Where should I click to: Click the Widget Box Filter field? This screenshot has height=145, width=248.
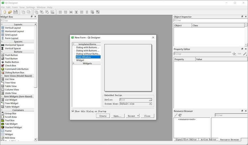point(19,21)
